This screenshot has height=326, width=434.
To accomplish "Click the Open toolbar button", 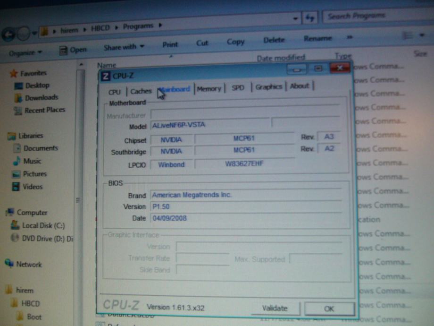I will [x=73, y=50].
